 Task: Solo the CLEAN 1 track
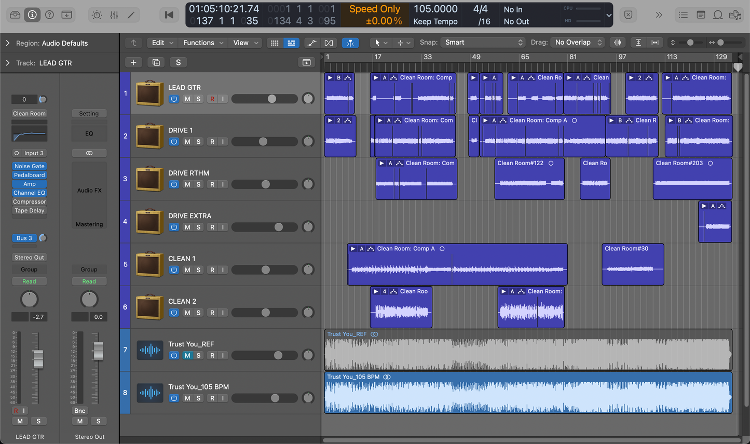tap(198, 270)
